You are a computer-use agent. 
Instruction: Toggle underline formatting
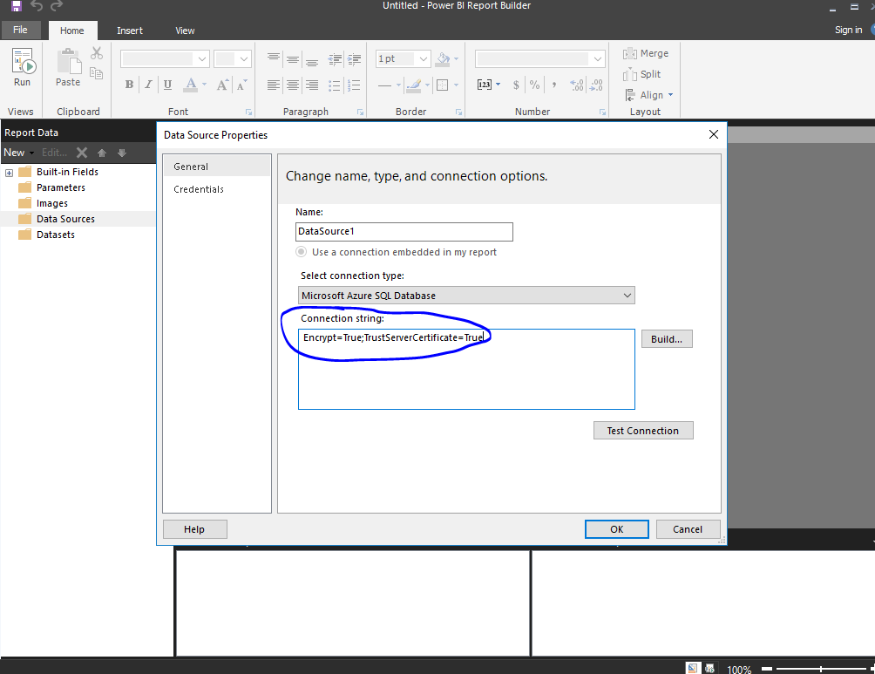167,85
